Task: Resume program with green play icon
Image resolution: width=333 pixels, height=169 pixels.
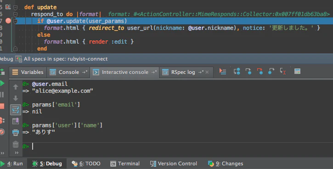Action: (2, 83)
